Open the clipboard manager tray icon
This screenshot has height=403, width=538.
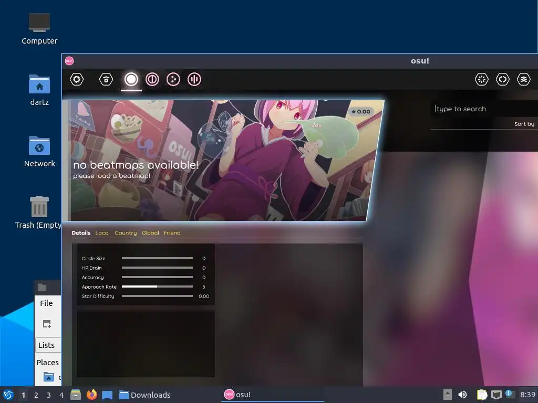[482, 395]
